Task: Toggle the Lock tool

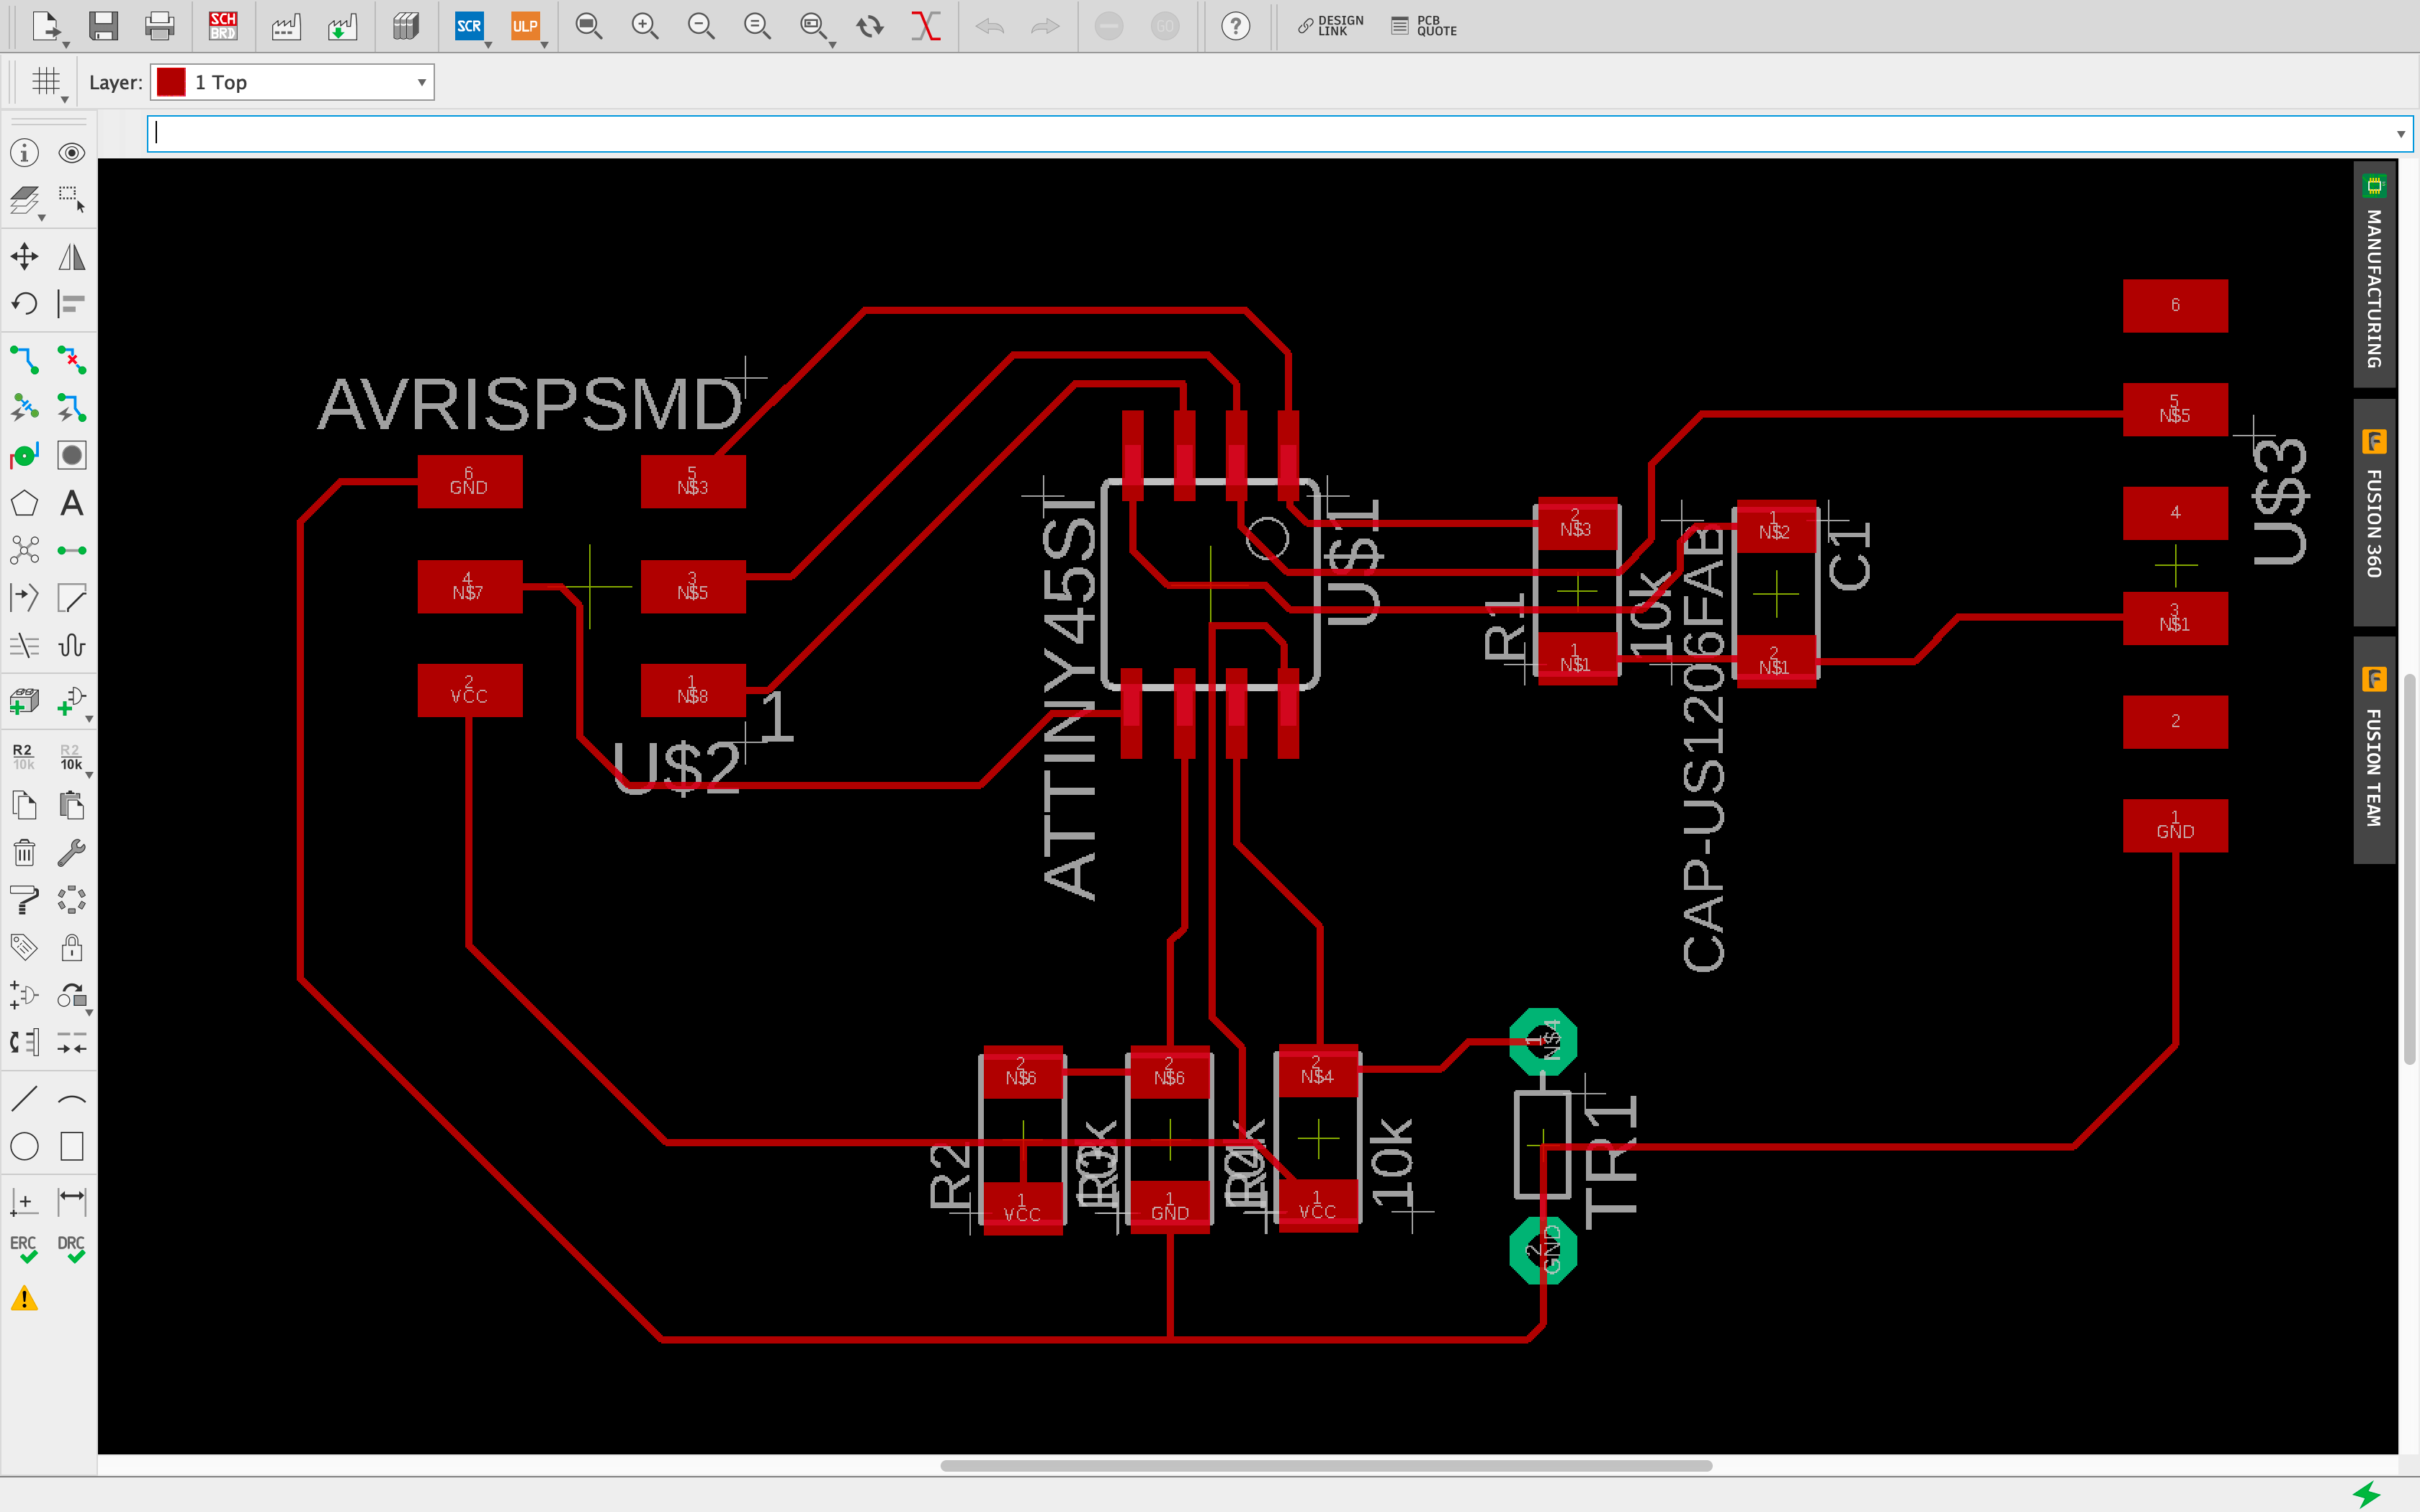Action: tap(71, 947)
